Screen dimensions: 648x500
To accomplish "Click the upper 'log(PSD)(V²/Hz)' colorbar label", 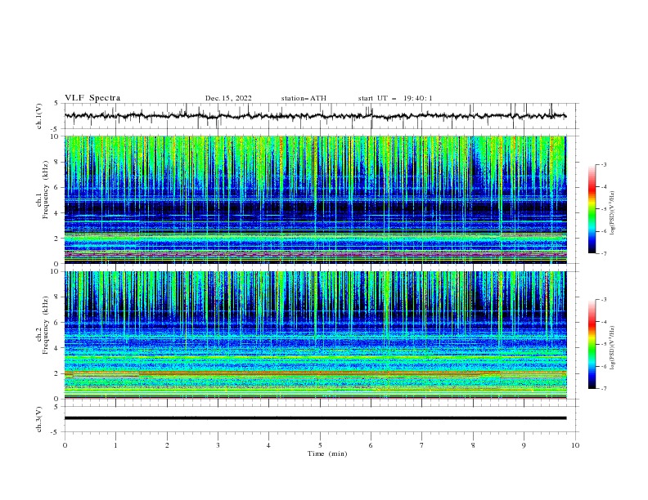I will (x=612, y=213).
